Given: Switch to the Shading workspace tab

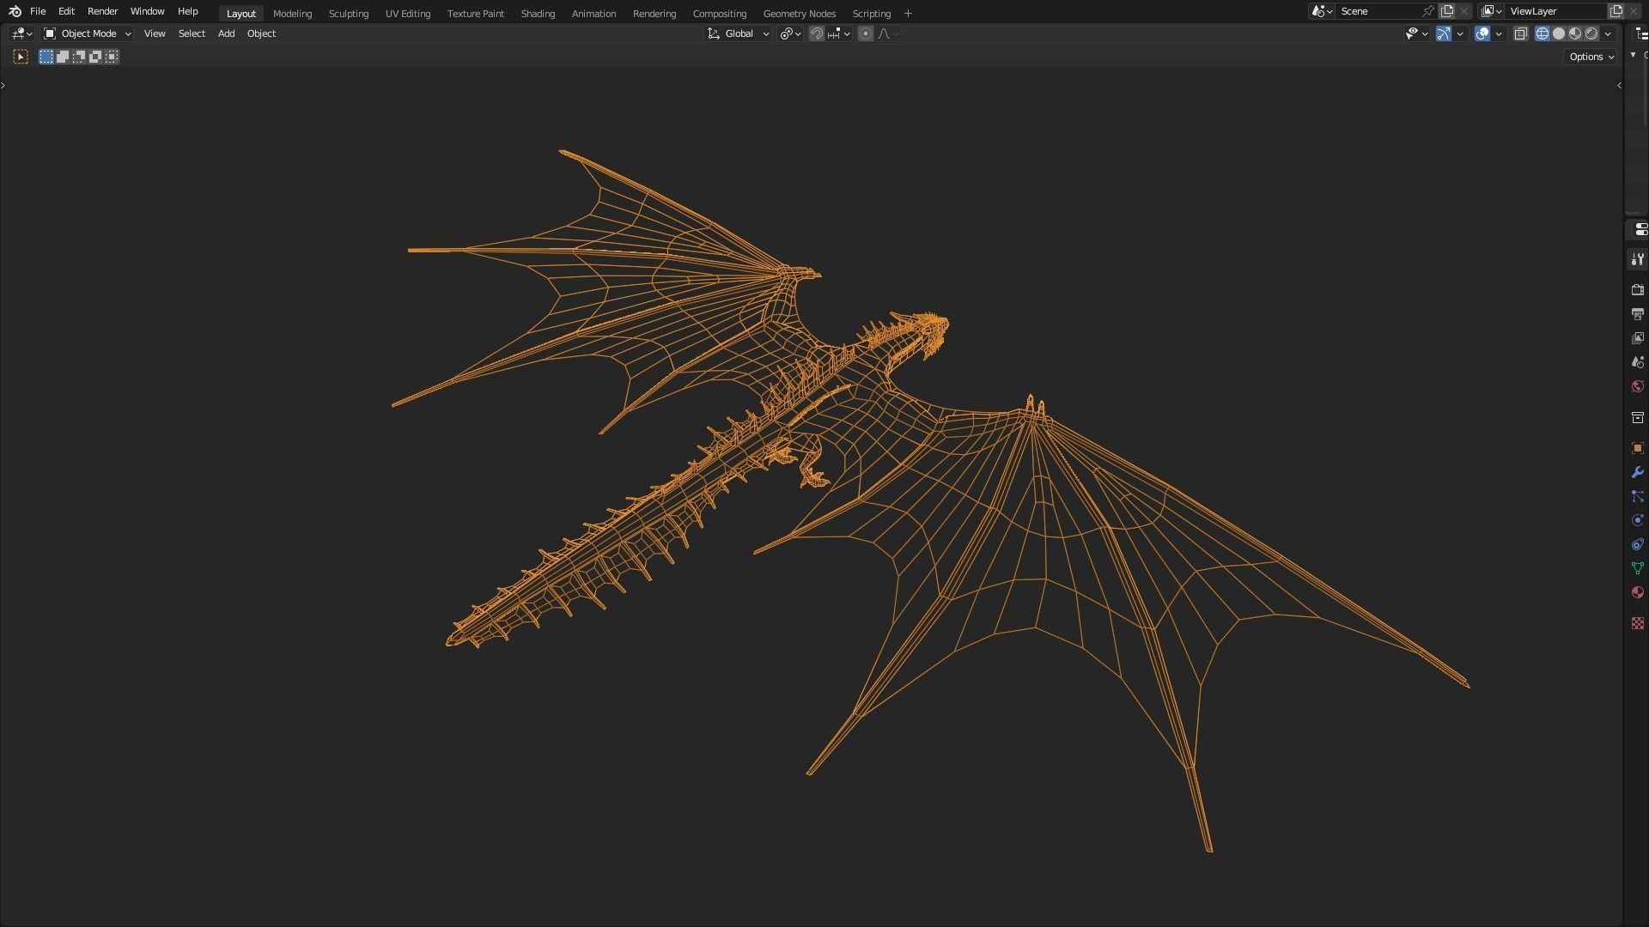Looking at the screenshot, I should (538, 14).
